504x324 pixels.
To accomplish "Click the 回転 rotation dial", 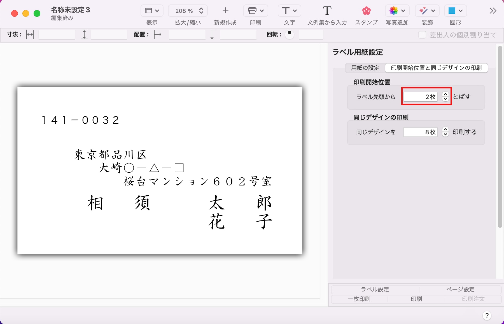I will point(289,35).
